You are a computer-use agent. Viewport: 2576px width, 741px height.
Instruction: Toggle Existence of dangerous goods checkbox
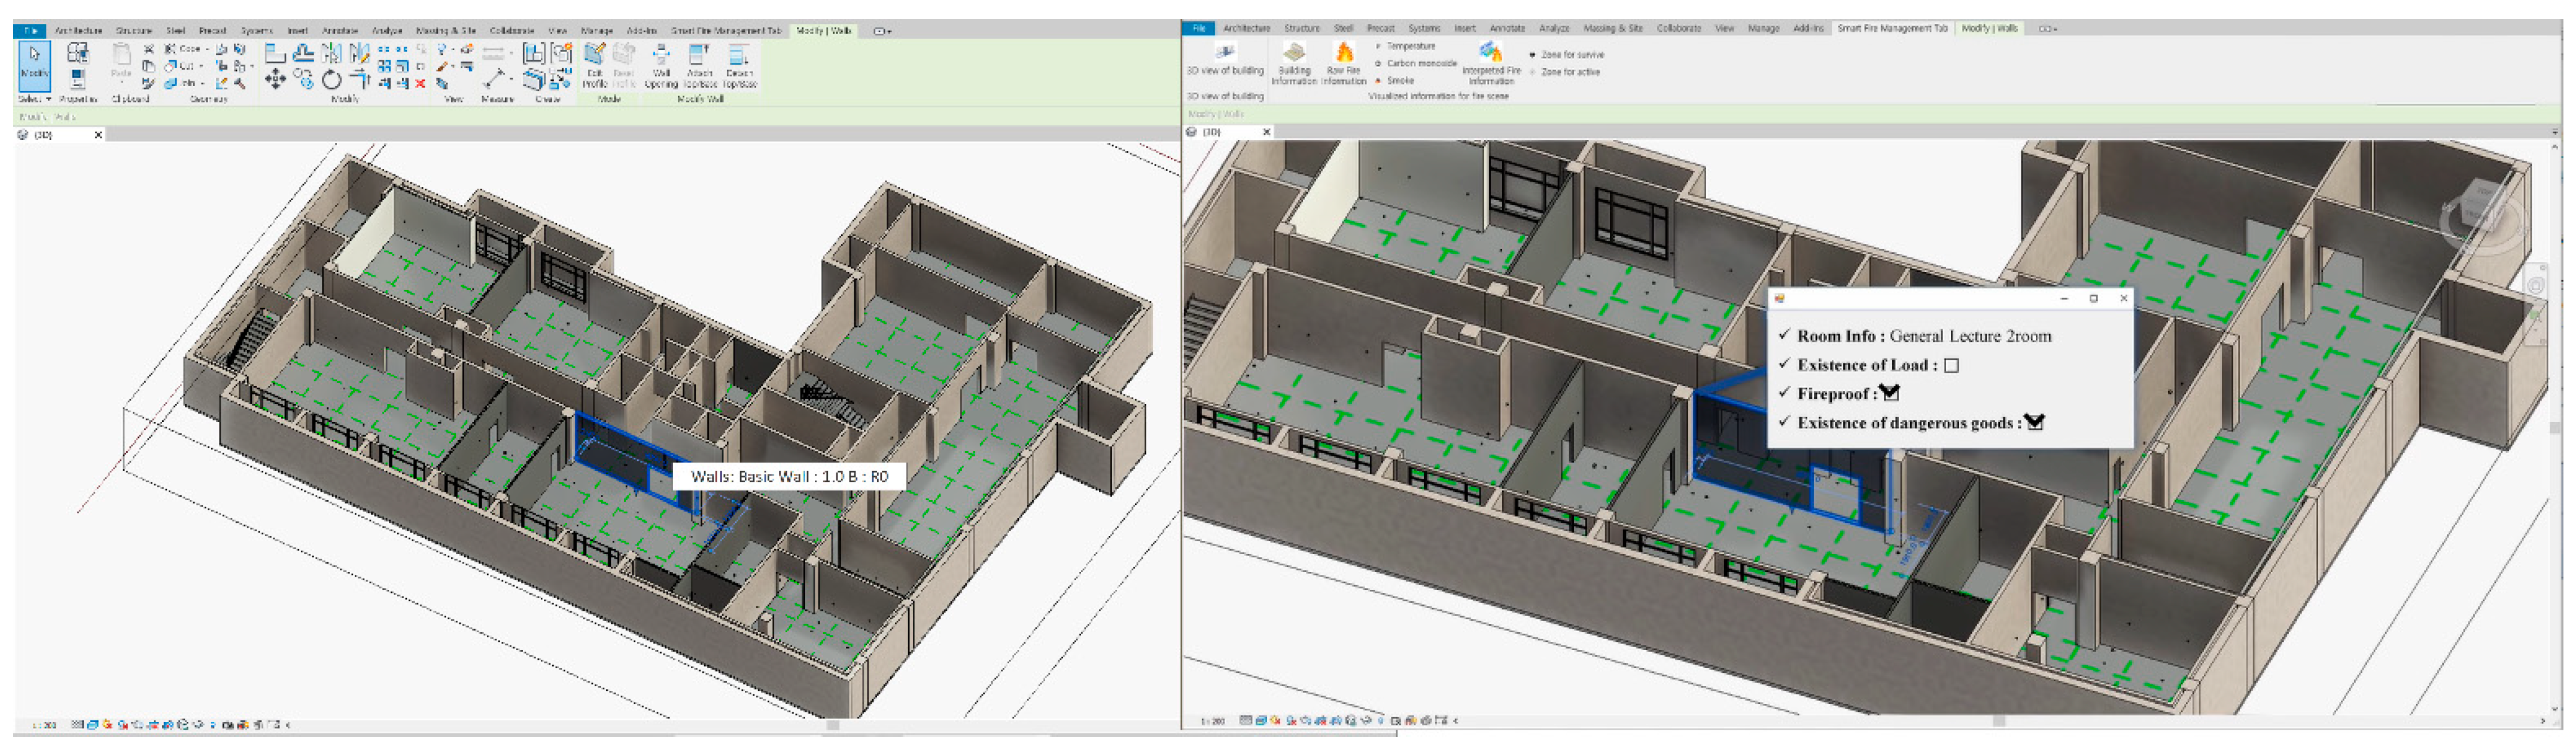click(x=2034, y=422)
